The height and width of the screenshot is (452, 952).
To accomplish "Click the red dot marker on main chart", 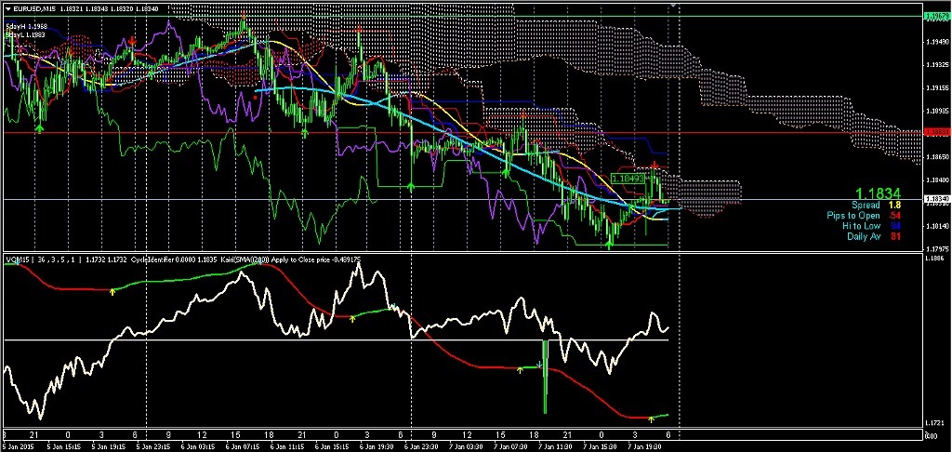I will tap(255, 97).
